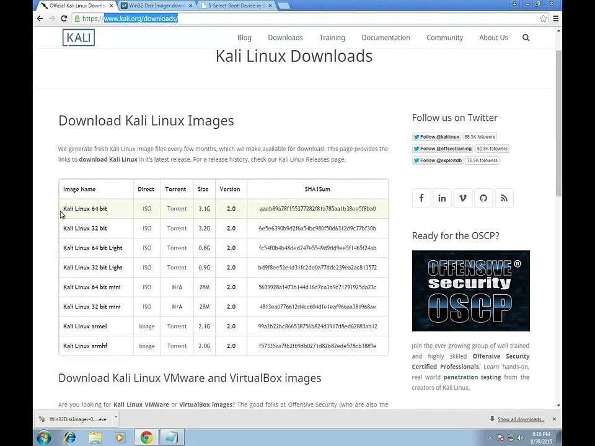Open the GitHub social icon
Image resolution: width=595 pixels, height=446 pixels.
pos(483,198)
